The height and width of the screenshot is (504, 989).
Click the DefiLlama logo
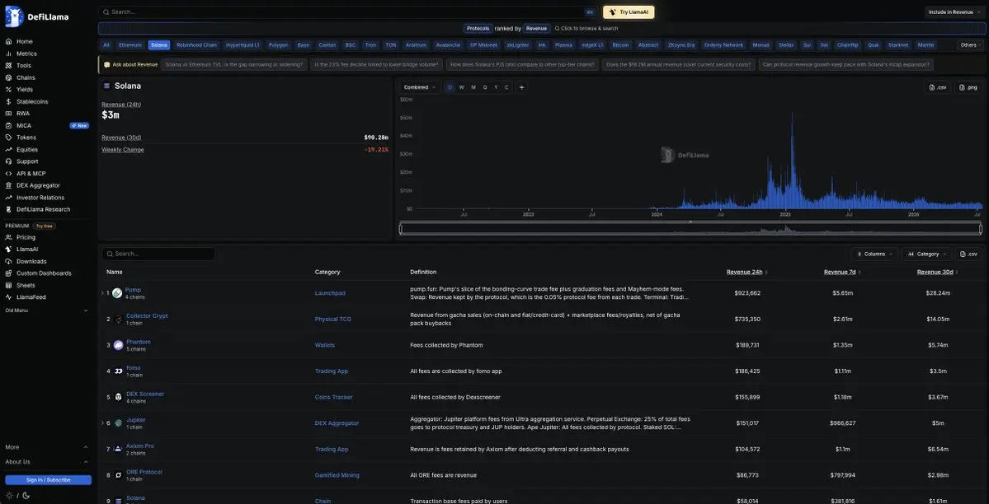click(x=37, y=17)
